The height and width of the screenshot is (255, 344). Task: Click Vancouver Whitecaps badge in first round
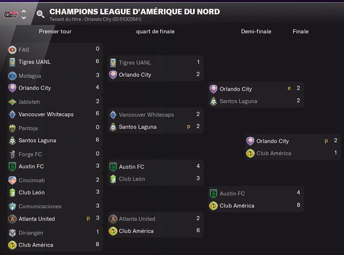(12, 114)
